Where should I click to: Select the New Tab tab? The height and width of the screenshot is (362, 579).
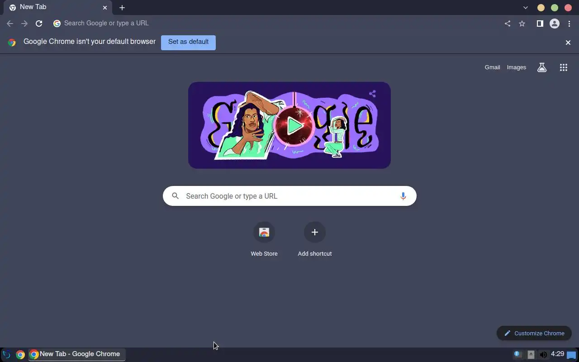pos(59,8)
